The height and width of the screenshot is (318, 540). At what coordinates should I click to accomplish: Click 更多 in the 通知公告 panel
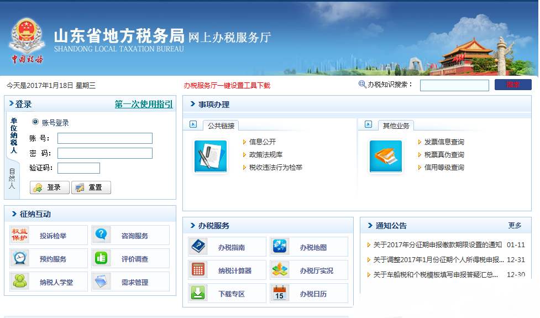[515, 226]
